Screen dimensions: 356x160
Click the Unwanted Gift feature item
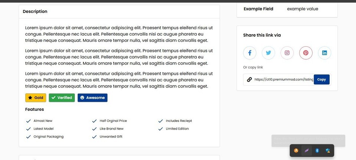pyautogui.click(x=108, y=137)
